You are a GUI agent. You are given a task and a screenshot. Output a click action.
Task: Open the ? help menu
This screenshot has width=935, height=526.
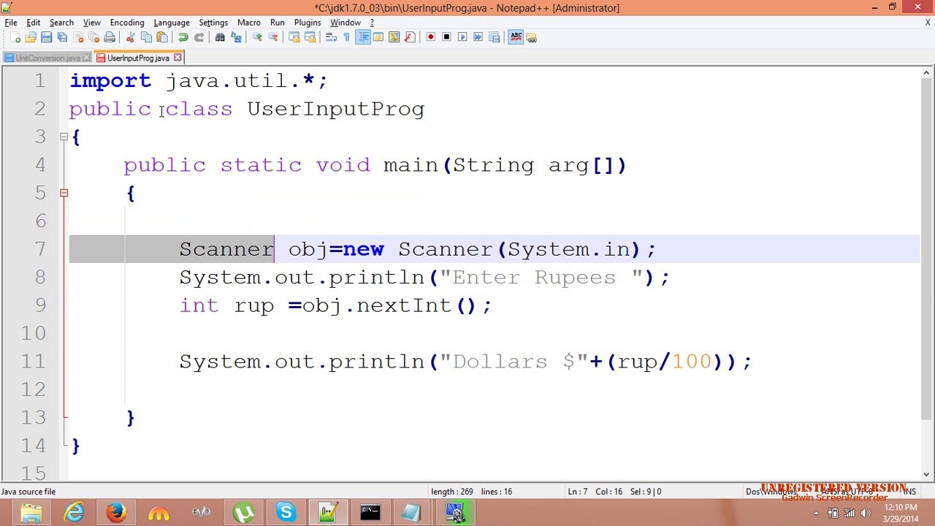(x=372, y=23)
